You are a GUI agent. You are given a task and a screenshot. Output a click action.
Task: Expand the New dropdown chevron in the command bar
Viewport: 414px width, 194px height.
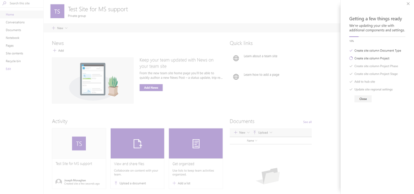point(66,28)
